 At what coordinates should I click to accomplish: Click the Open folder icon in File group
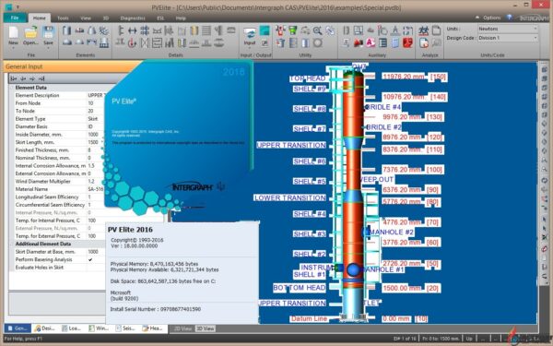[x=30, y=32]
